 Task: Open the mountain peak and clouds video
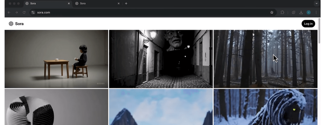161,107
